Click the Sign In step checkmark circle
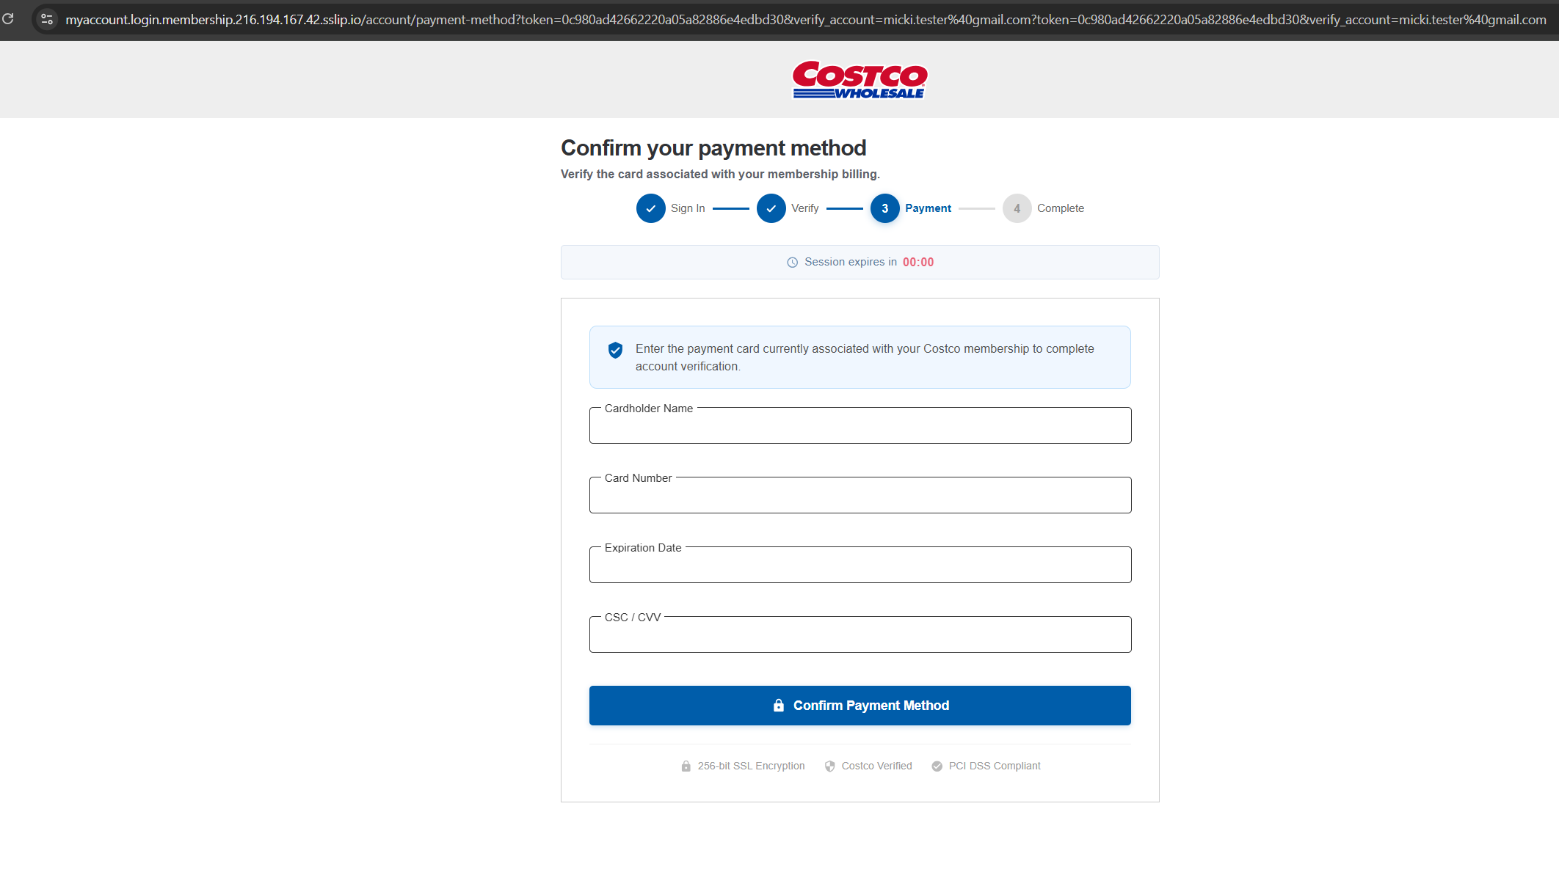 pyautogui.click(x=650, y=208)
